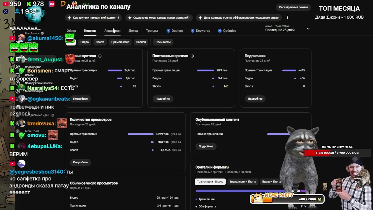Click the '489,9 тыс.' live stream views value
Screen dimensions: 373x210
(163, 134)
